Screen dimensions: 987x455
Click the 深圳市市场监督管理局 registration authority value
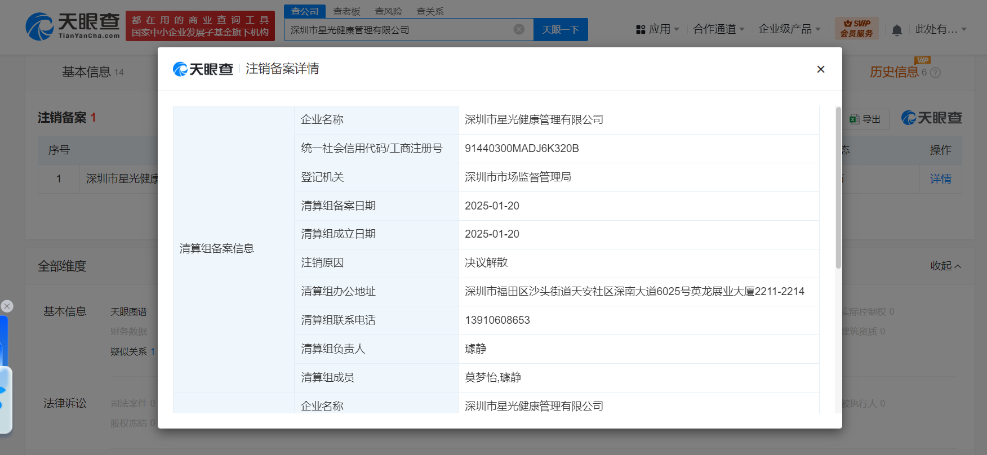point(518,177)
